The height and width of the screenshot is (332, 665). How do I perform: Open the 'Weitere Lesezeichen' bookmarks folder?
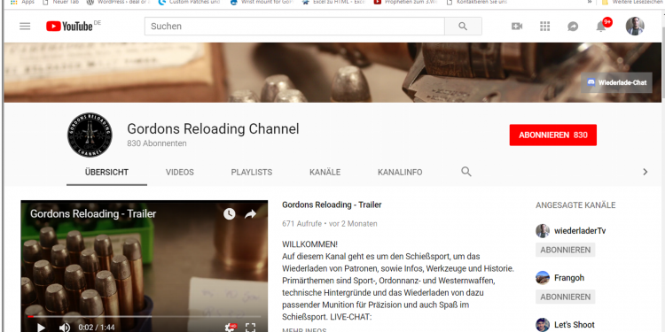tap(633, 2)
